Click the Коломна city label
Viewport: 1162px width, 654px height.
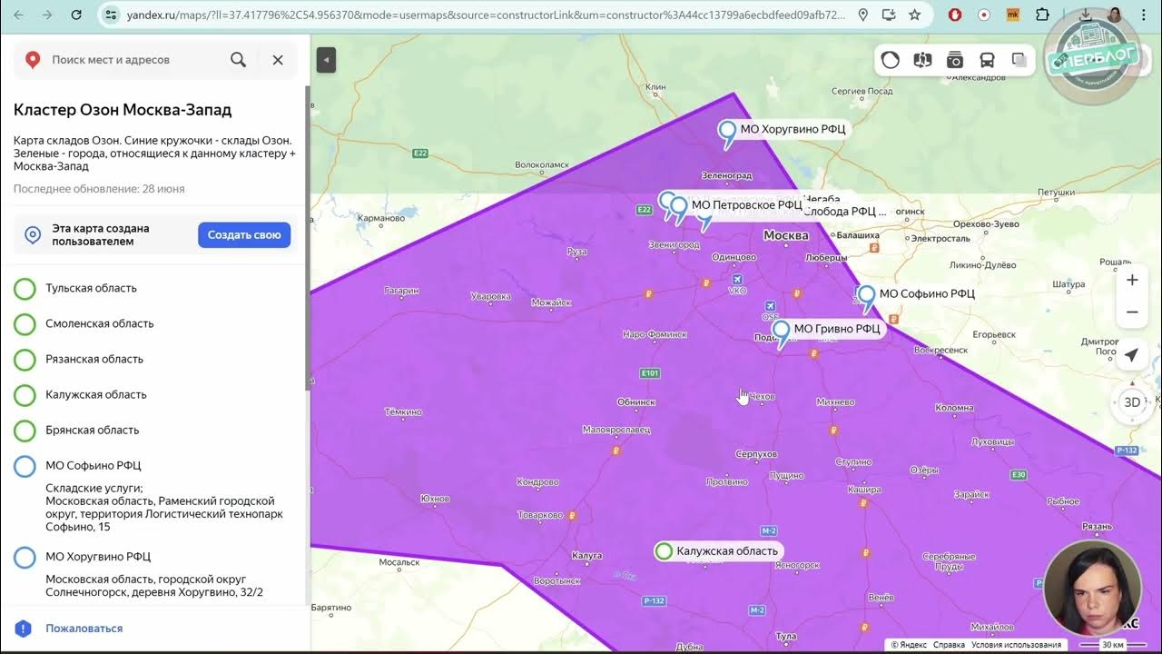(x=954, y=408)
